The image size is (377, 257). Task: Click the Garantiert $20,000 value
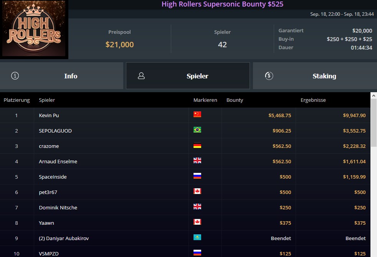pyautogui.click(x=362, y=31)
